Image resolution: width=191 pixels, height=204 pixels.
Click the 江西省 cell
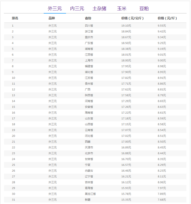coord(89,55)
